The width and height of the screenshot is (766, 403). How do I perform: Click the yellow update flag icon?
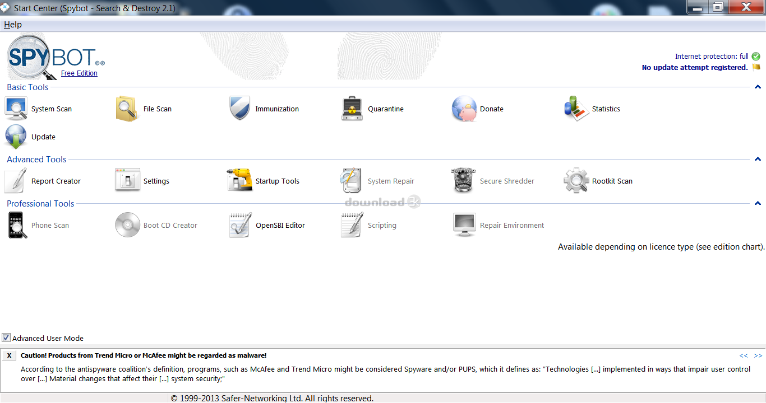[756, 67]
